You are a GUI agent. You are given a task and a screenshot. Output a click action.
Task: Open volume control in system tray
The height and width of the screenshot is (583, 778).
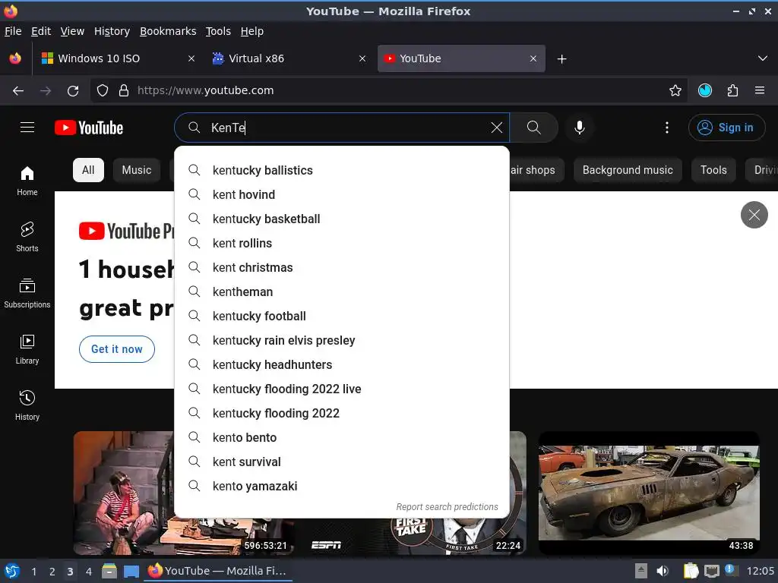tap(662, 571)
